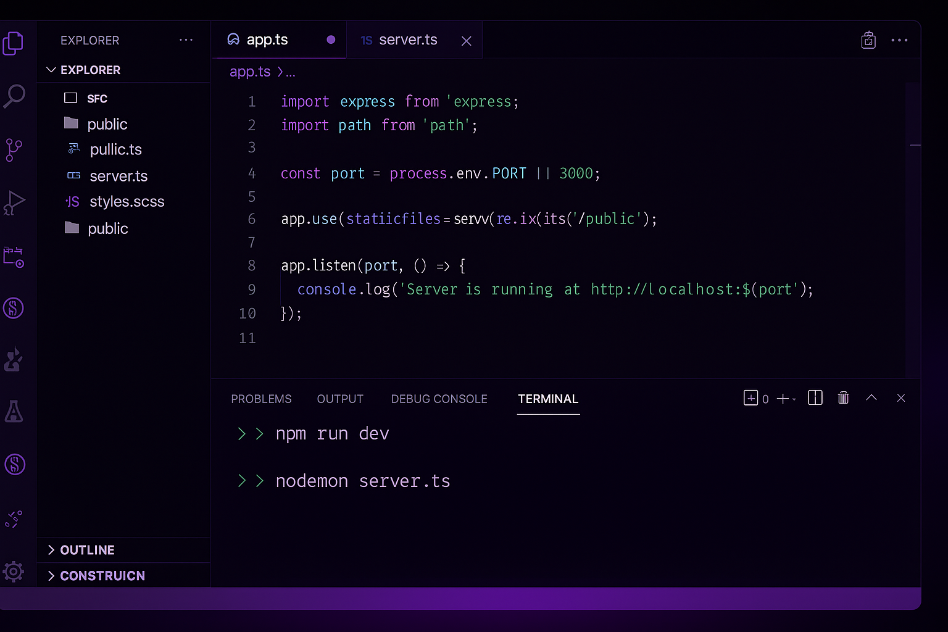The width and height of the screenshot is (948, 632).
Task: Click the minimap marker on scrollbar
Action: click(x=915, y=145)
